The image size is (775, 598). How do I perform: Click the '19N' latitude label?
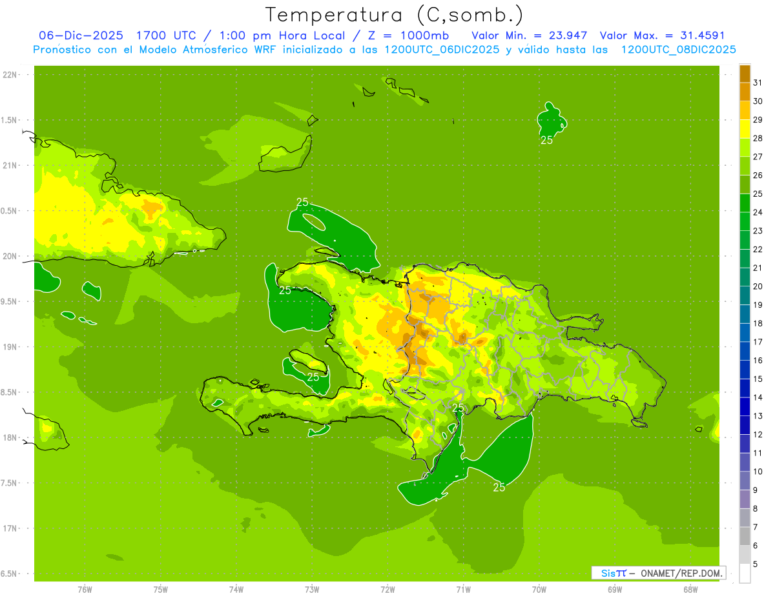point(11,347)
